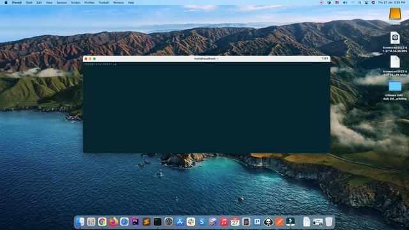Screen dimensions: 409x230
Task: Open Spotlight search in menu bar
Action: pyautogui.click(x=360, y=3)
